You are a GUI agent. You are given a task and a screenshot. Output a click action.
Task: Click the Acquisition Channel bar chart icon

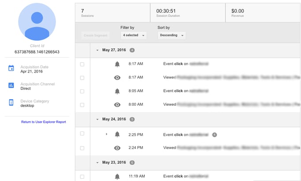[x=11, y=85]
